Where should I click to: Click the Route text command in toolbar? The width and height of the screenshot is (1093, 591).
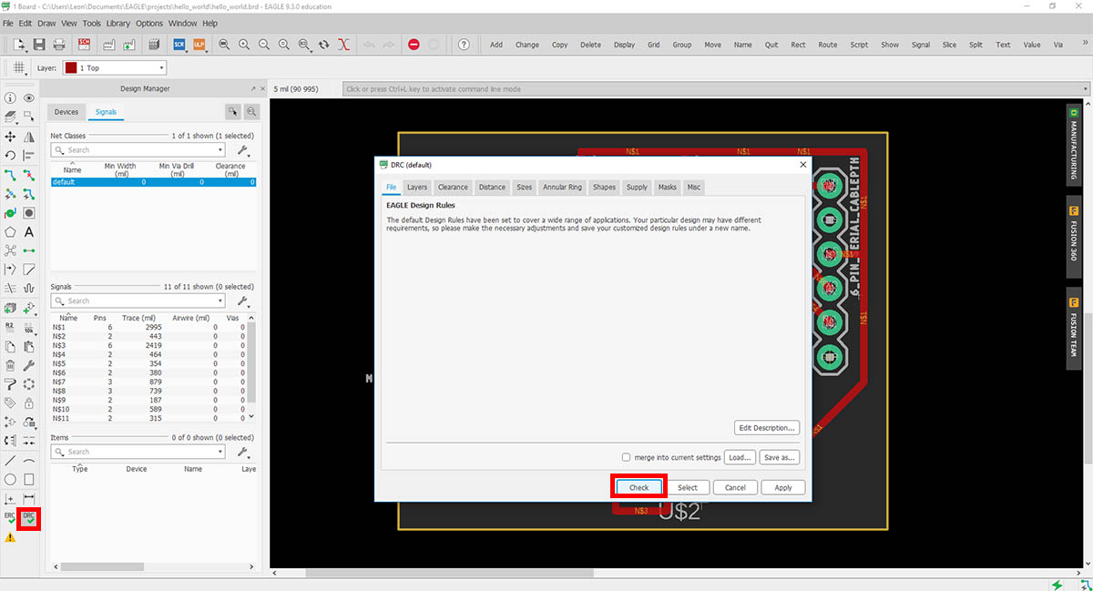coord(827,45)
